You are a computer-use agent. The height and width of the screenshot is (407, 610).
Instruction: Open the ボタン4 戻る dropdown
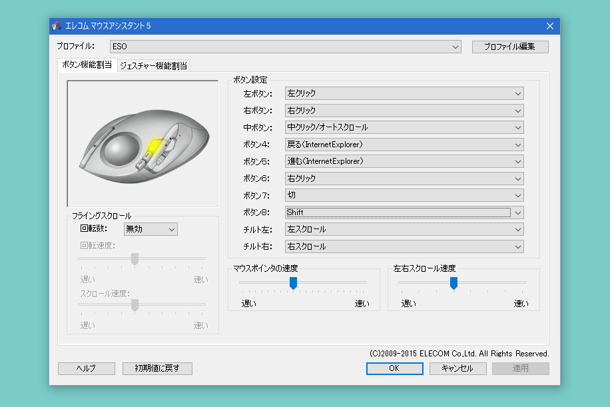(x=404, y=145)
